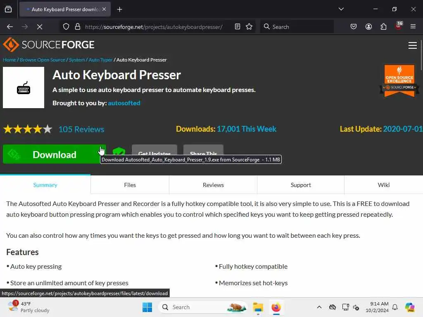This screenshot has width=423, height=317.
Task: Open clock showing 9:14 AM 10/2/2024
Action: (x=377, y=307)
